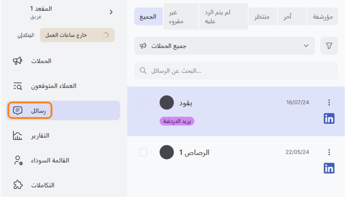The image size is (347, 197).
Task: Select the Messages chat bubble icon
Action: 18,111
